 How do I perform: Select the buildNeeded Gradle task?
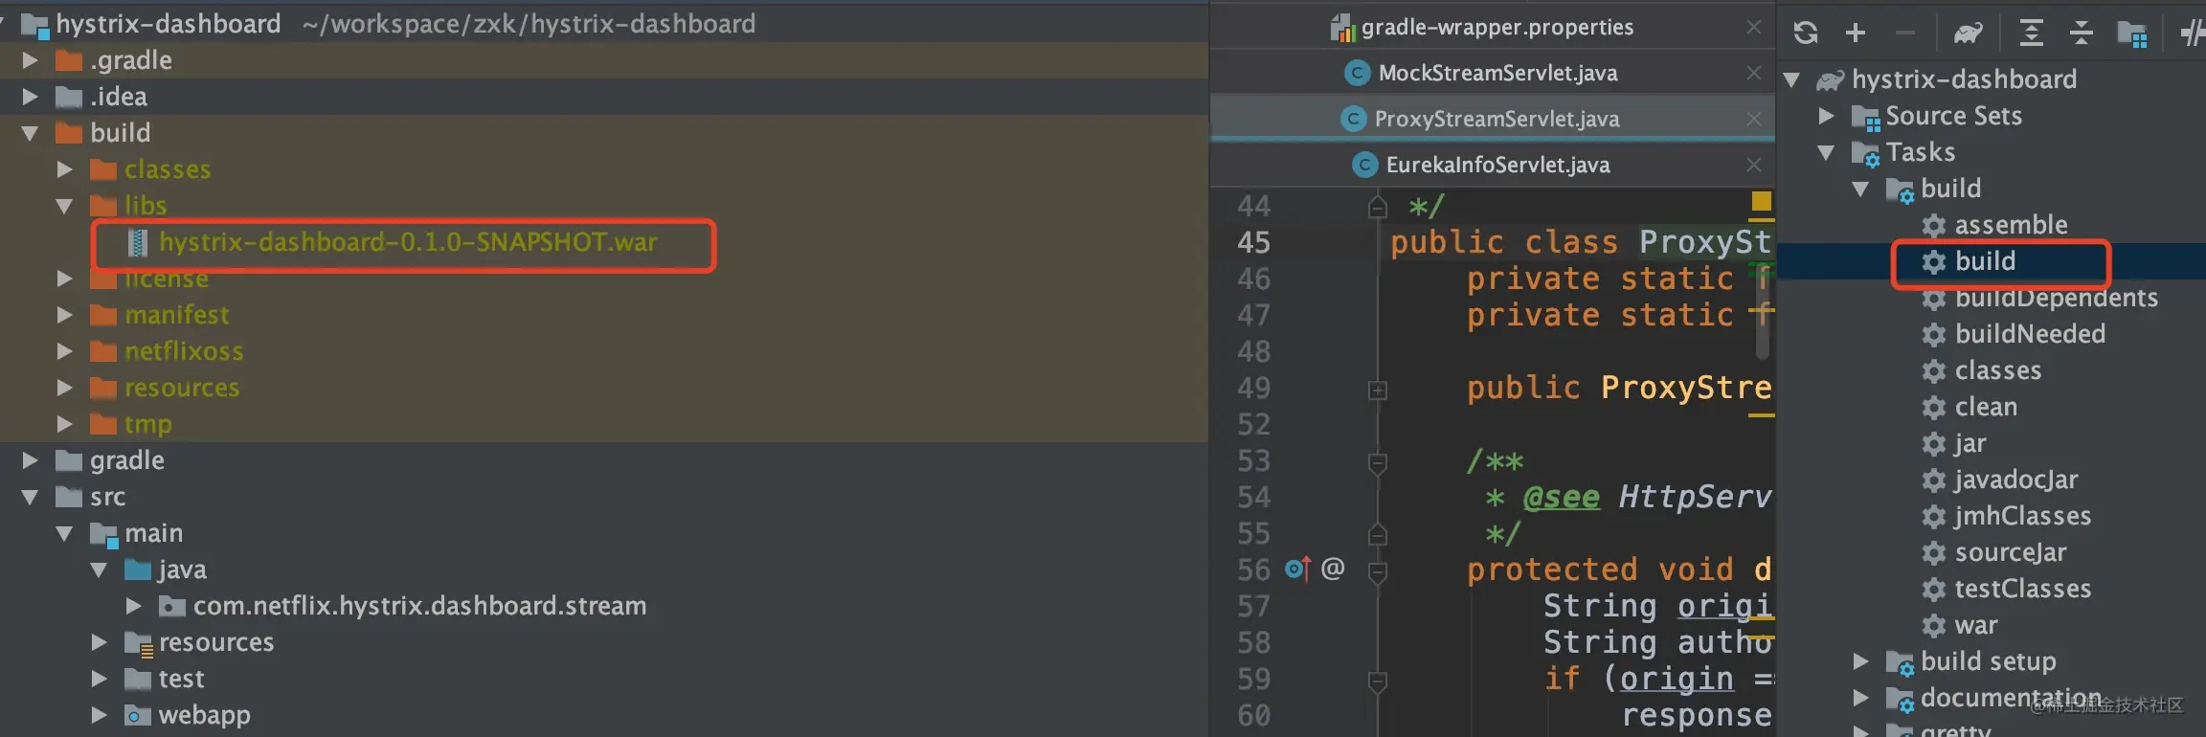[x=2030, y=334]
